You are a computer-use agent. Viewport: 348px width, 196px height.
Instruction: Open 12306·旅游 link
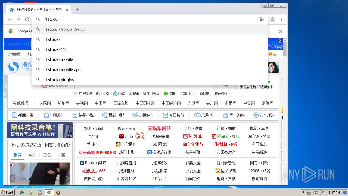[x=259, y=171]
